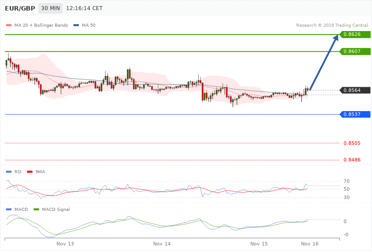
Task: Click the MACD Signal green legend swatch
Action: [x=36, y=210]
